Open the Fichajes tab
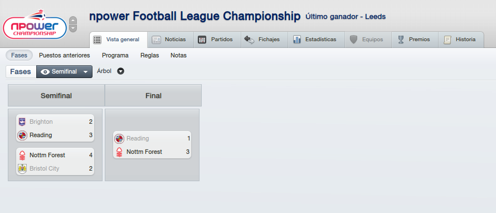 264,40
